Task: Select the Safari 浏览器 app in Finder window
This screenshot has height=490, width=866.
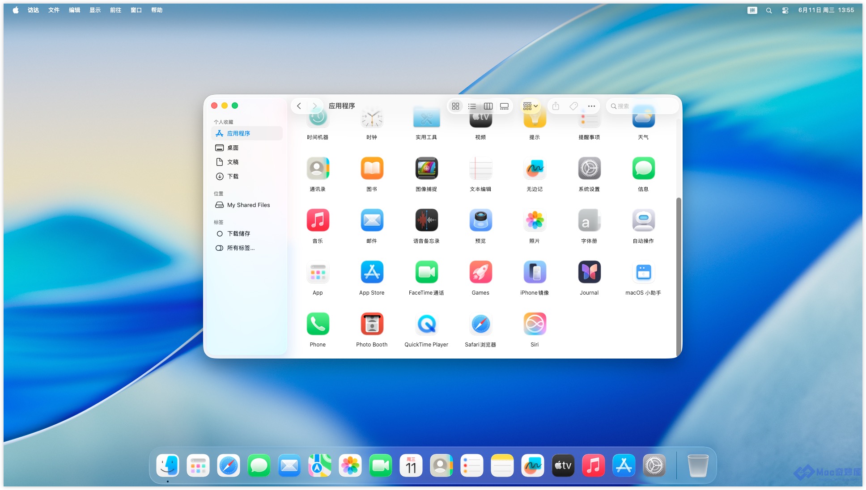Action: coord(480,324)
